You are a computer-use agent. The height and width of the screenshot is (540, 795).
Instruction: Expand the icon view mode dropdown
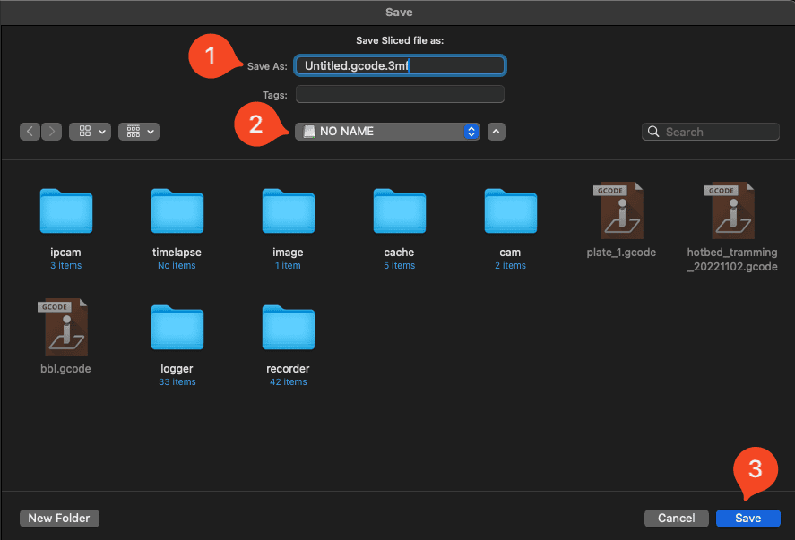click(92, 132)
